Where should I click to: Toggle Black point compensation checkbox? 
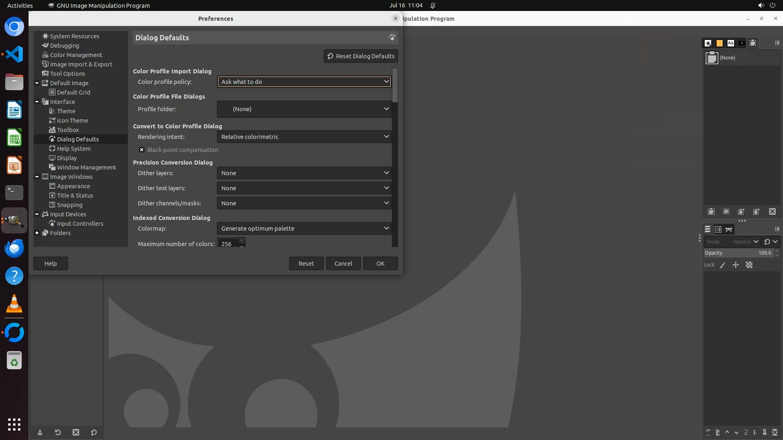(x=142, y=150)
